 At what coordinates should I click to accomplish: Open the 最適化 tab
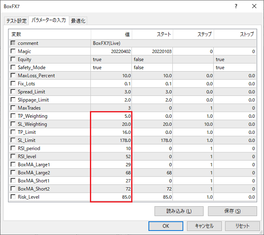(x=78, y=21)
